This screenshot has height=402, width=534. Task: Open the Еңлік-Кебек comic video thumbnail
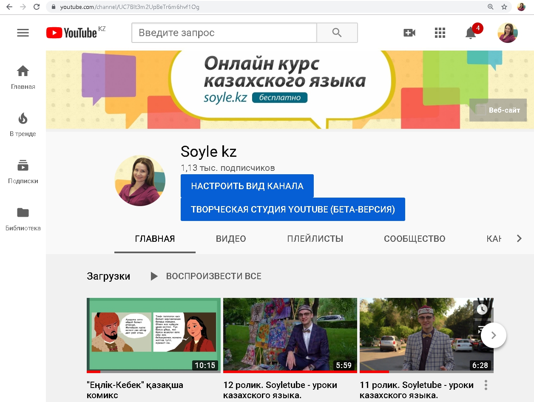(153, 335)
